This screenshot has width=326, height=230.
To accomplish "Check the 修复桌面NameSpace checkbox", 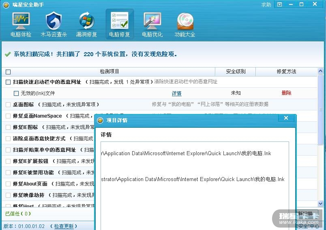I will tap(8, 116).
